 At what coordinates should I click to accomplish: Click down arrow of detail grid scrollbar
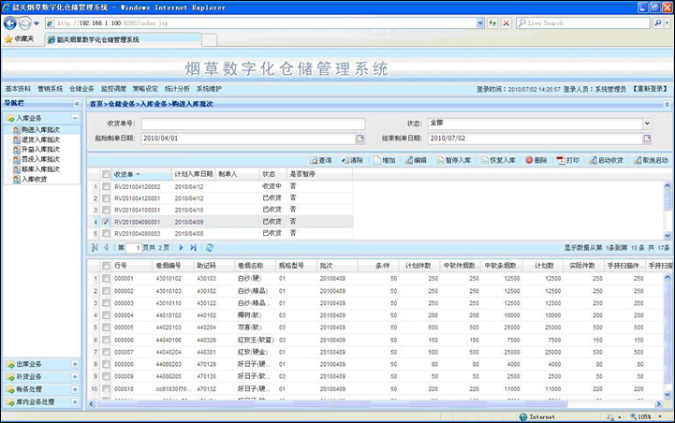coord(668,394)
